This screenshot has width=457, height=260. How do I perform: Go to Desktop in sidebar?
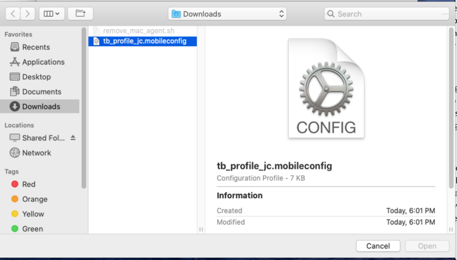36,77
